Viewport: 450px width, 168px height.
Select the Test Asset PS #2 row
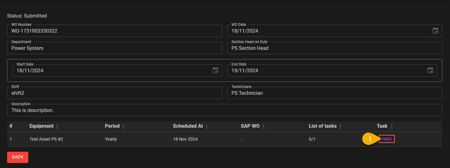[46, 139]
